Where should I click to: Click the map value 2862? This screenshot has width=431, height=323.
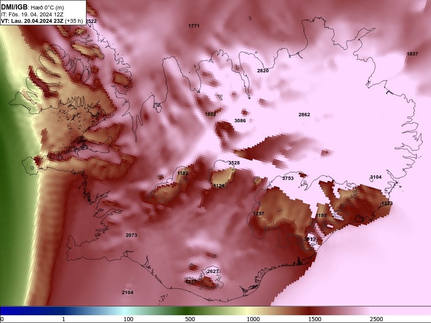pos(304,115)
